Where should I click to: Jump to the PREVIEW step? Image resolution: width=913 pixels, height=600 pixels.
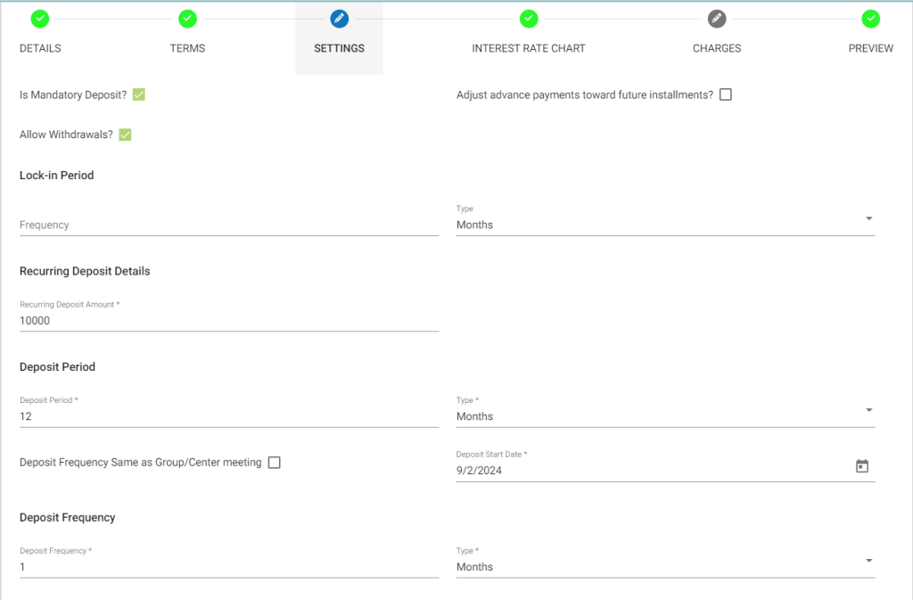coord(871,48)
